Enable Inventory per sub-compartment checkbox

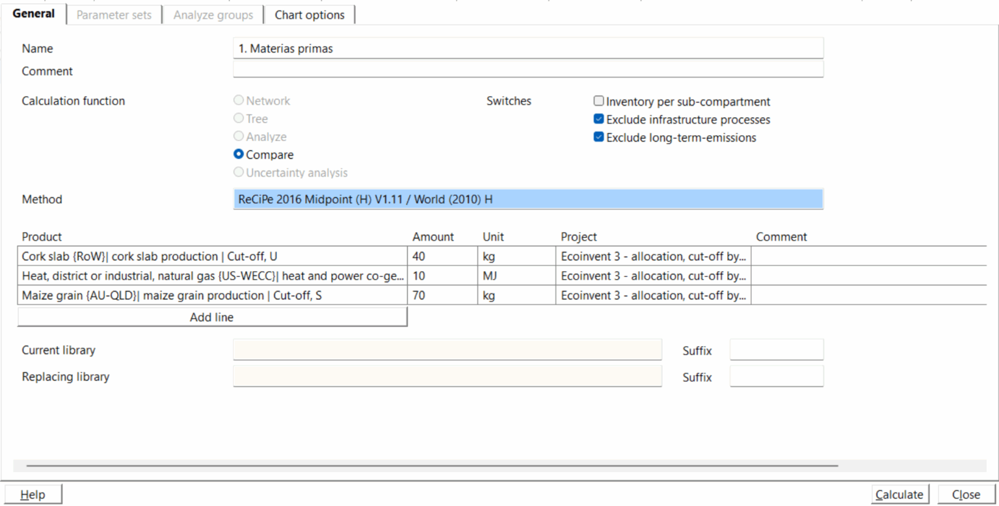click(x=599, y=101)
